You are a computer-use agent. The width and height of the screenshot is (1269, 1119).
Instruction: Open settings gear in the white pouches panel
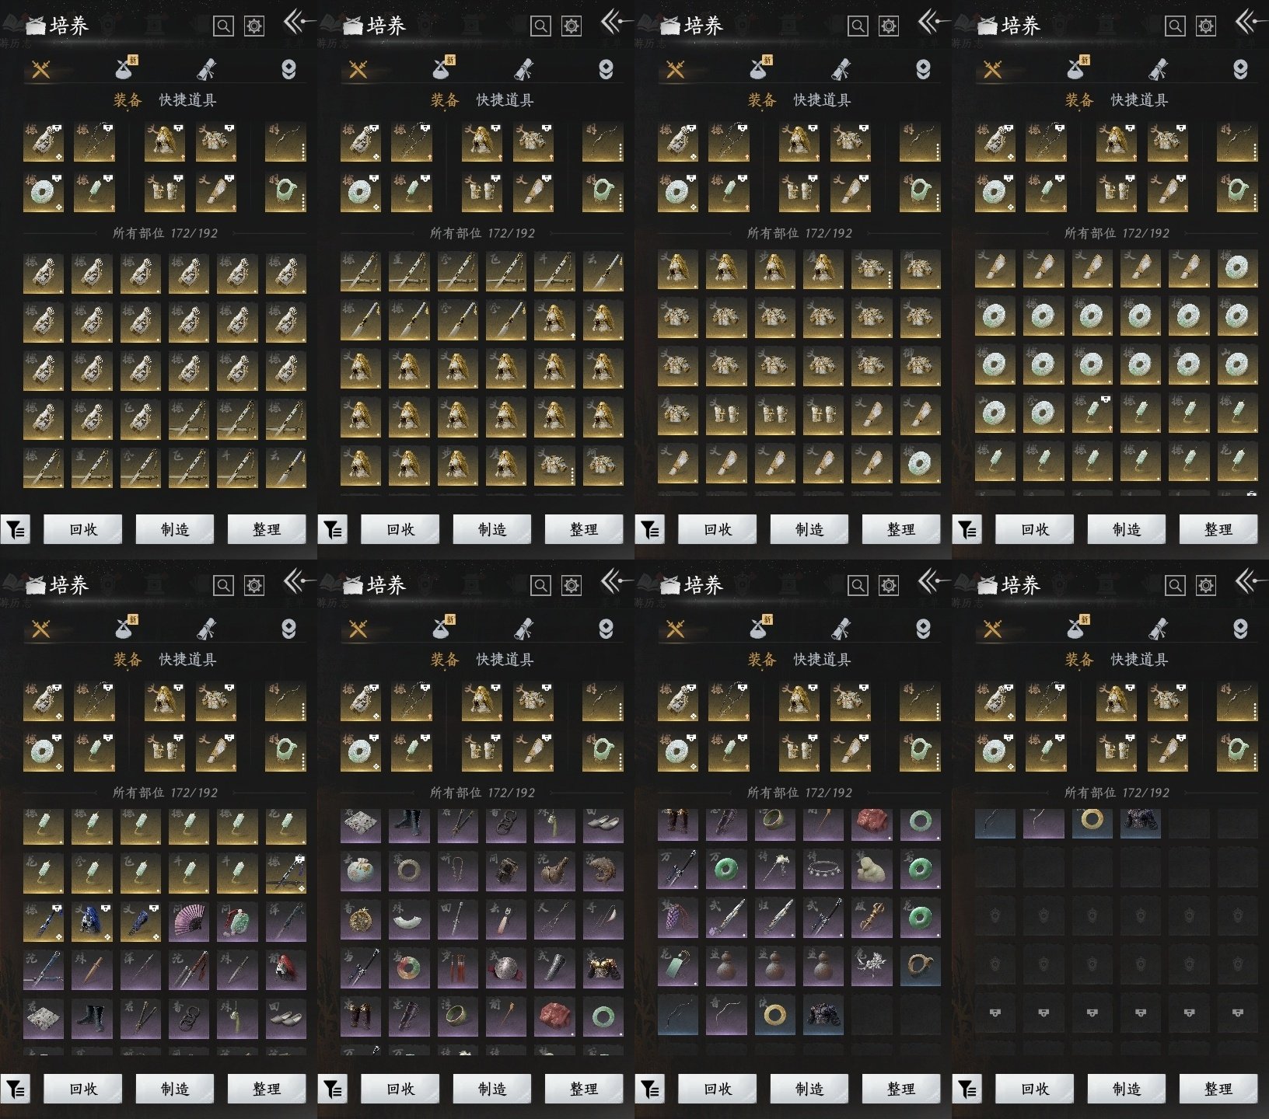click(x=254, y=26)
